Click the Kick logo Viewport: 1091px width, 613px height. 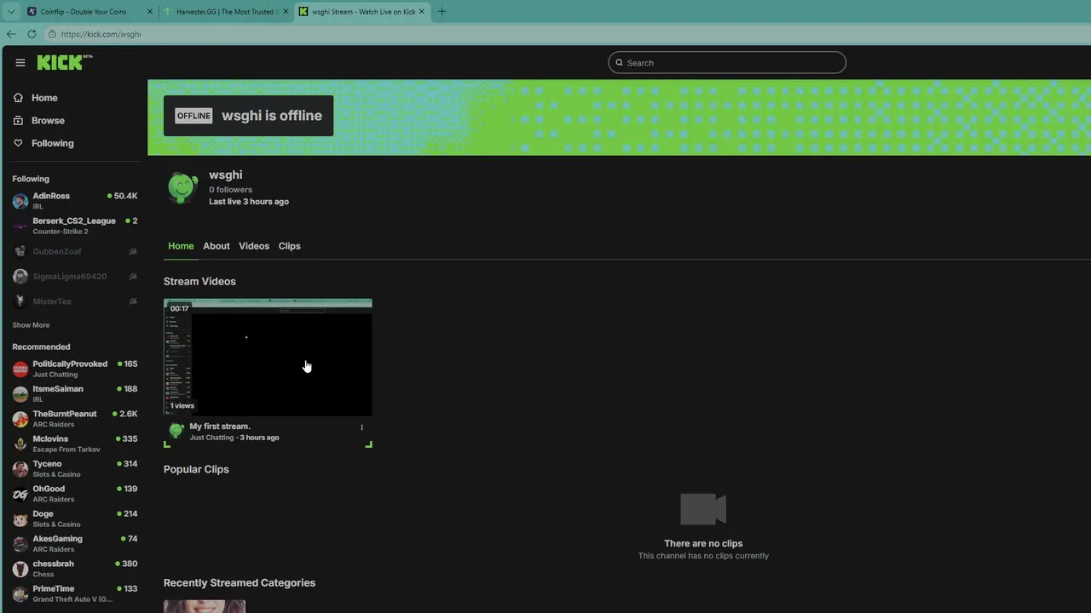[64, 62]
